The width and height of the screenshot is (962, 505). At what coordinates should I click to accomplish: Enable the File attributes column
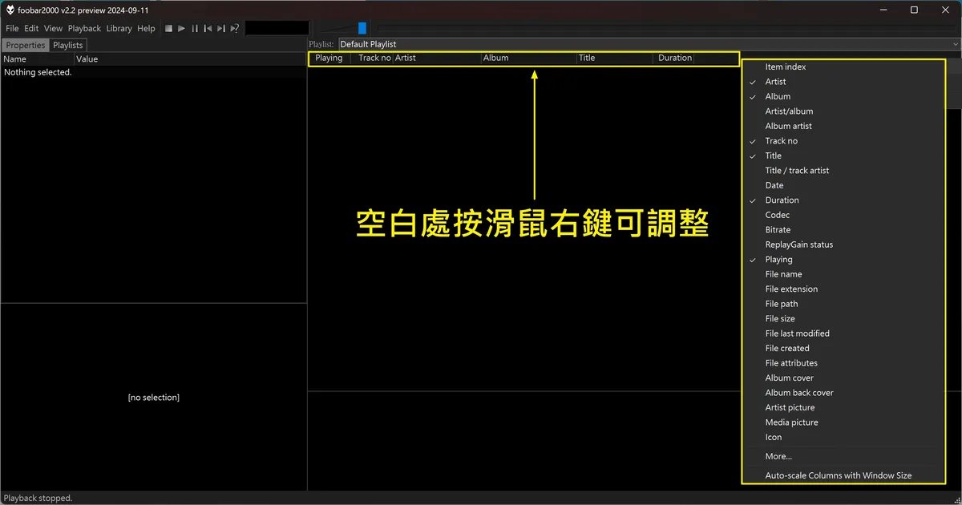click(x=843, y=363)
